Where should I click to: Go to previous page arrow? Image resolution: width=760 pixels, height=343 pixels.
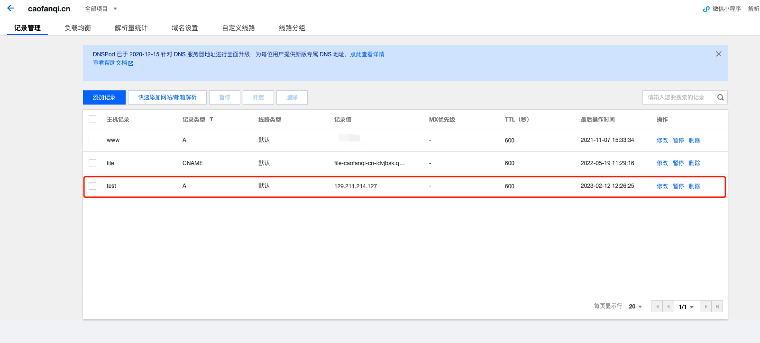[x=668, y=307]
